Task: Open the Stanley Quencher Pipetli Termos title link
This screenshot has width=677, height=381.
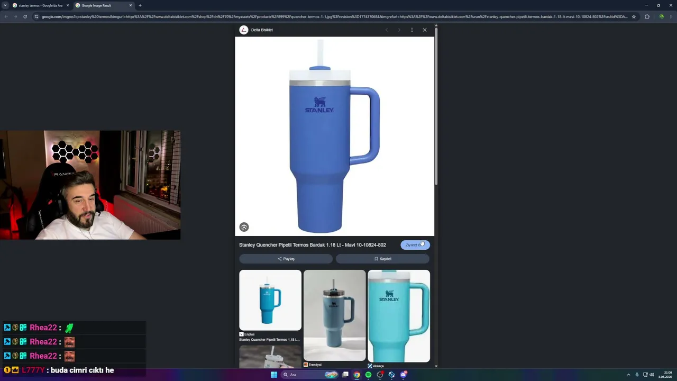Action: [x=312, y=245]
